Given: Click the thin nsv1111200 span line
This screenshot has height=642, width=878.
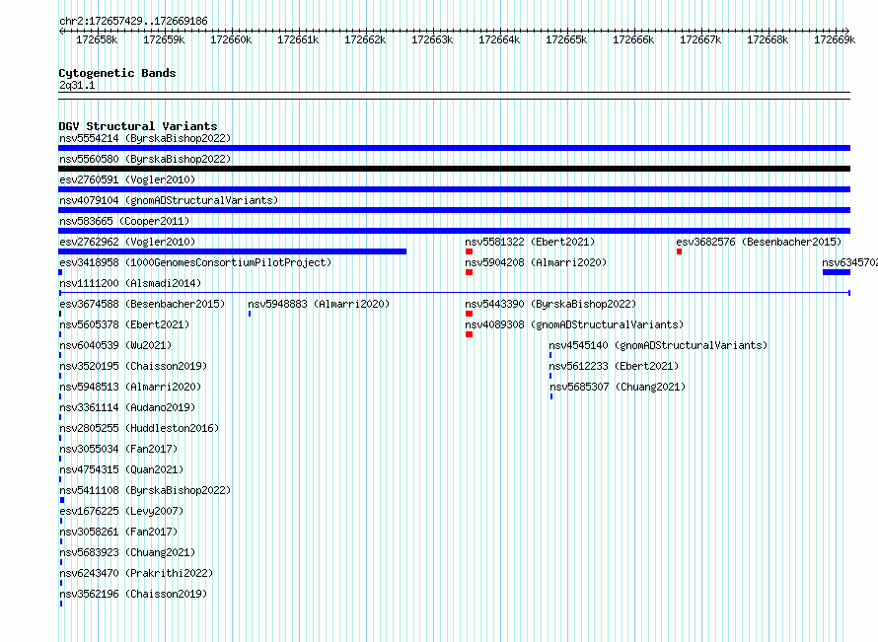Looking at the screenshot, I should coord(454,293).
